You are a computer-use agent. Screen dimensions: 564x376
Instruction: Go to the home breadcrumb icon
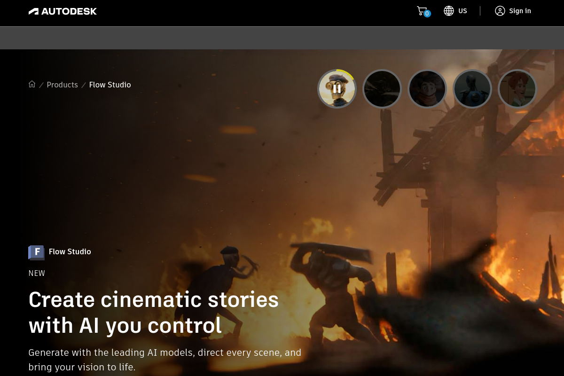(x=32, y=84)
